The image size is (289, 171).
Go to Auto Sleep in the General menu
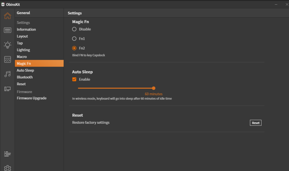pyautogui.click(x=39, y=70)
